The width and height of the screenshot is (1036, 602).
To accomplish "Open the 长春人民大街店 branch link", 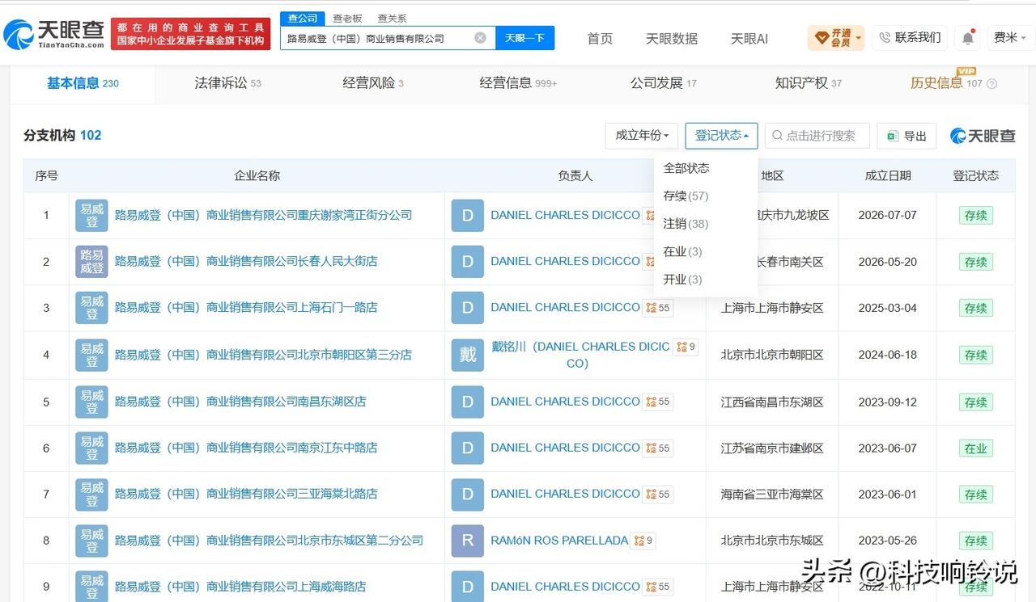I will pos(246,262).
